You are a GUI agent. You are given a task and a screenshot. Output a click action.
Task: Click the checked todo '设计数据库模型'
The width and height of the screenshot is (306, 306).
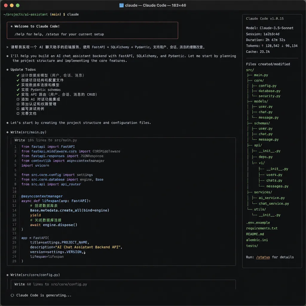pos(50,75)
